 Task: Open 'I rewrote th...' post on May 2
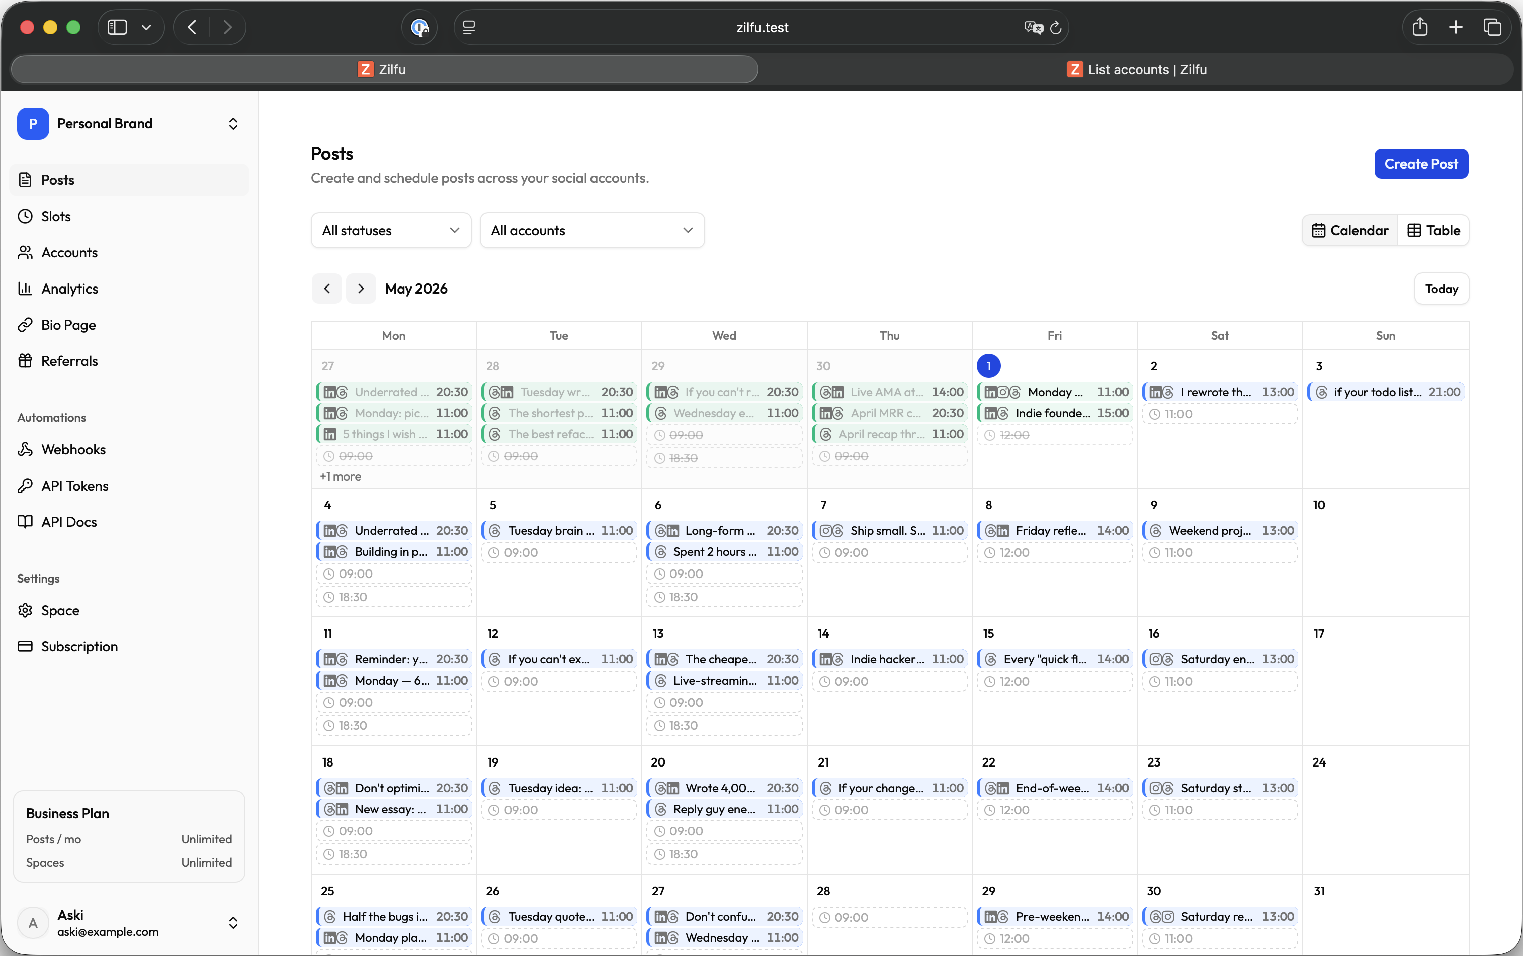[x=1220, y=392]
